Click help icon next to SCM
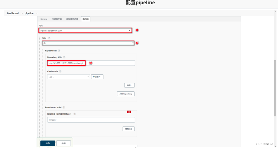 [x=49, y=38]
